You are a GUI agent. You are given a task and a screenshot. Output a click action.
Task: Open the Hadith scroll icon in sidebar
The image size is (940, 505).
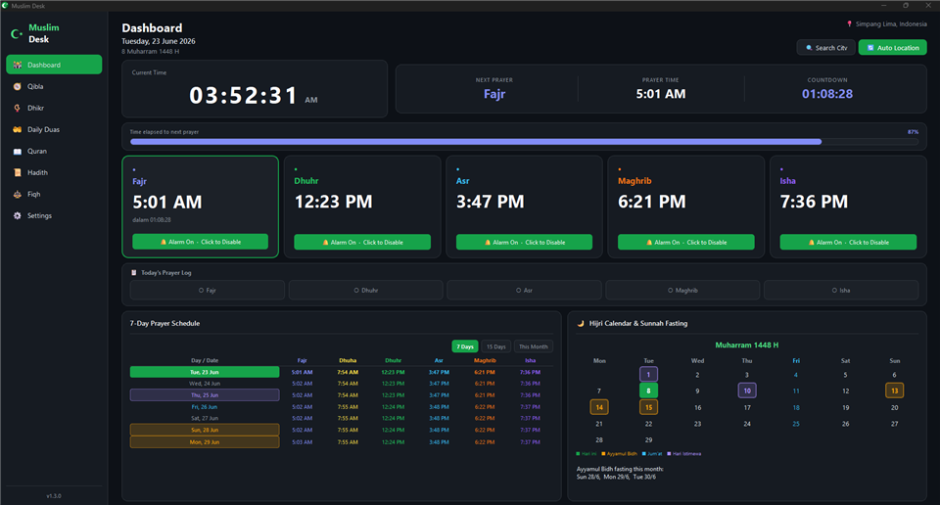tap(18, 172)
